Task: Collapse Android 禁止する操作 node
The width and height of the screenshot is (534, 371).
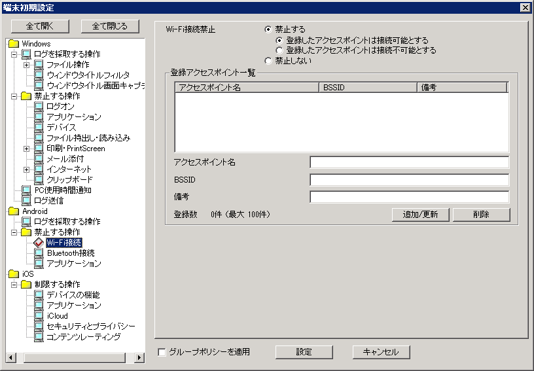Action: point(14,232)
